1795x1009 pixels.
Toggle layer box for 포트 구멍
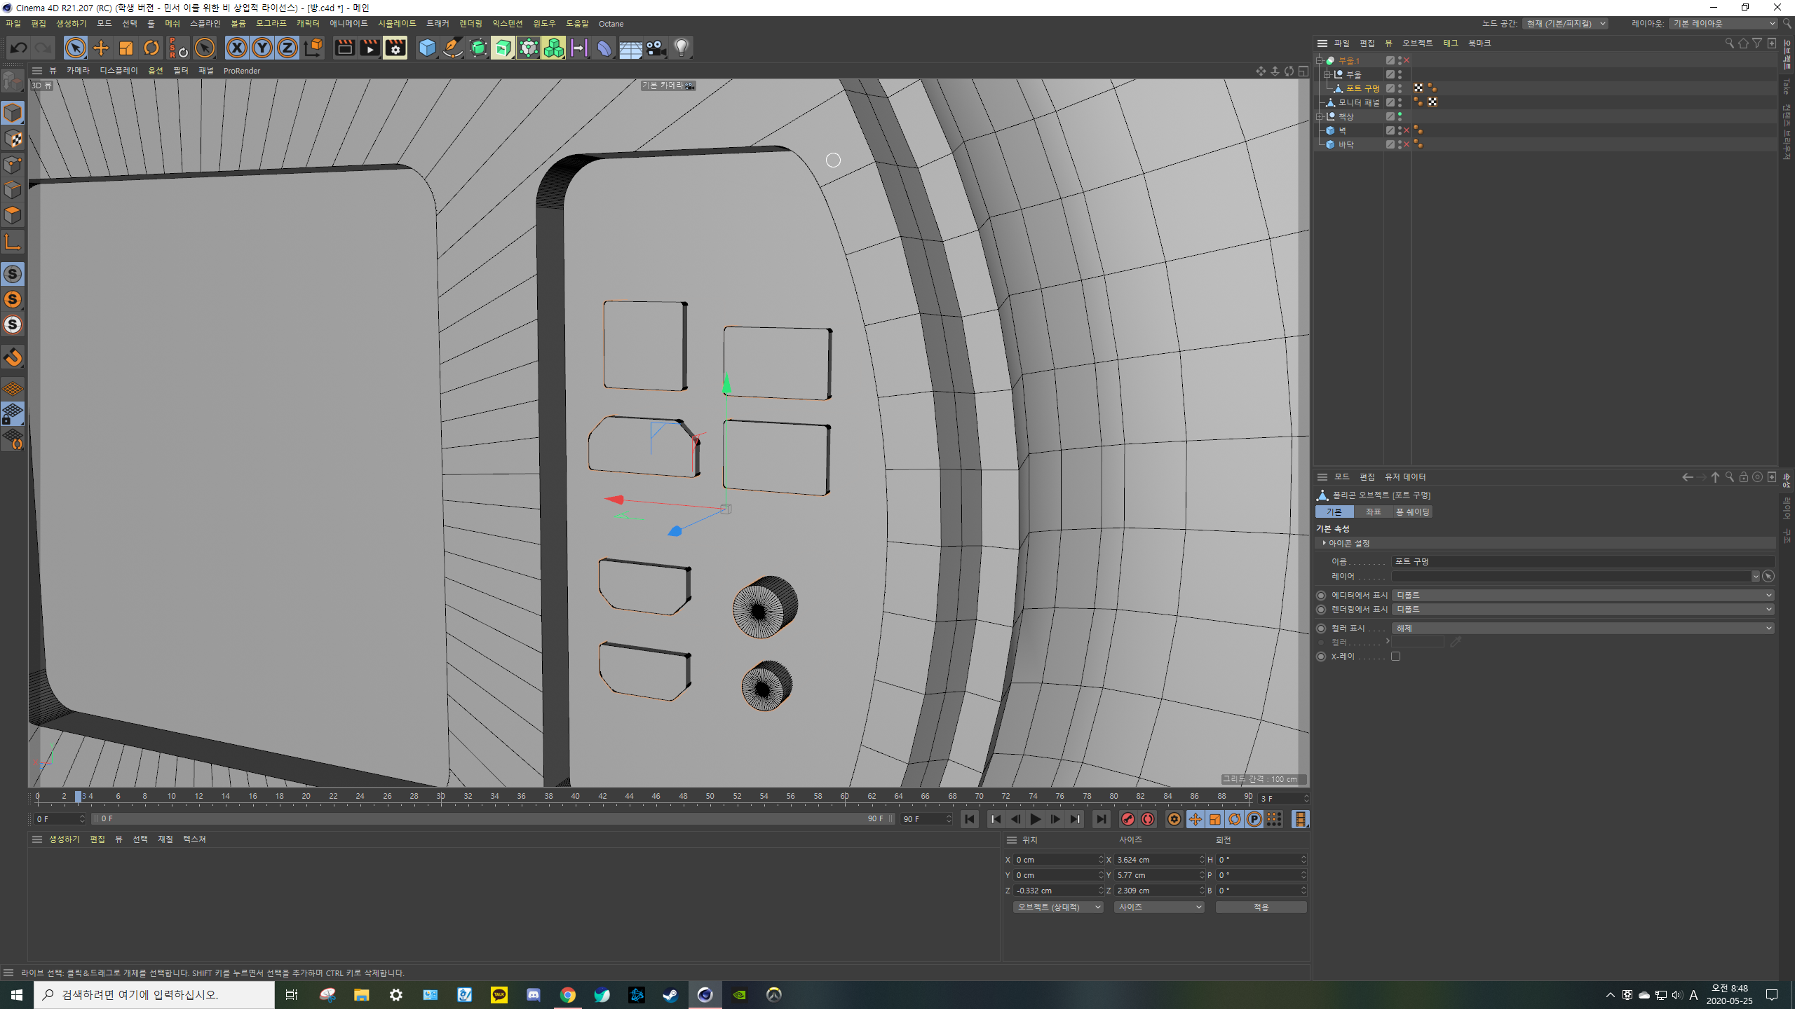1390,89
